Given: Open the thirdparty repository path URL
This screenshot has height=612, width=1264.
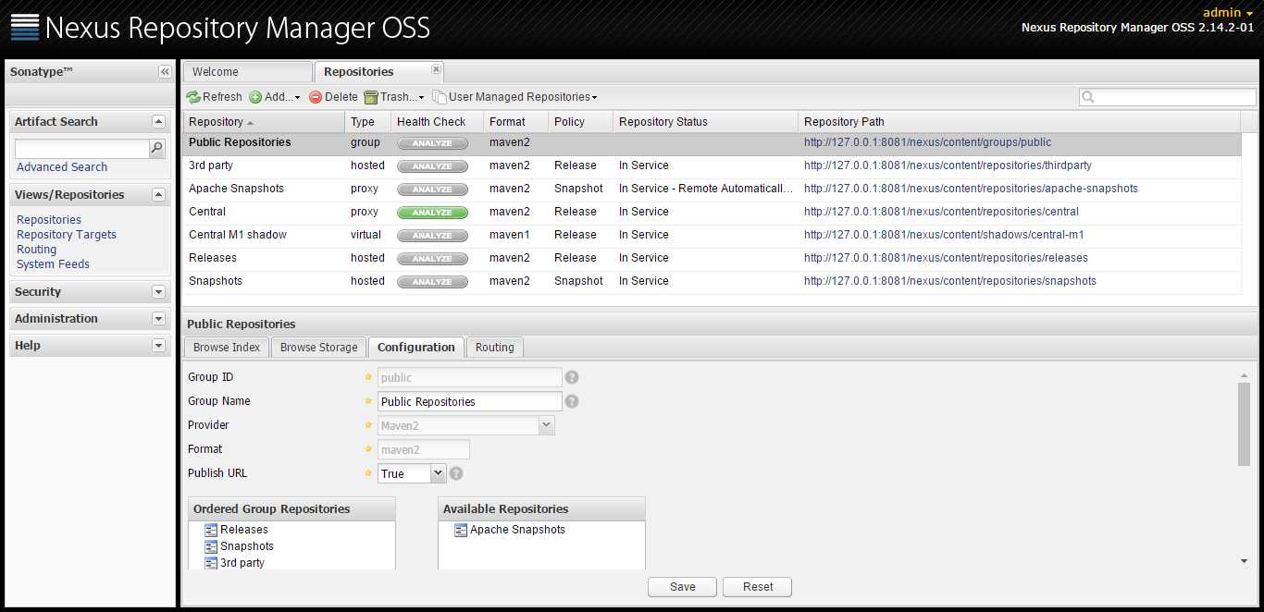Looking at the screenshot, I should click(x=948, y=165).
